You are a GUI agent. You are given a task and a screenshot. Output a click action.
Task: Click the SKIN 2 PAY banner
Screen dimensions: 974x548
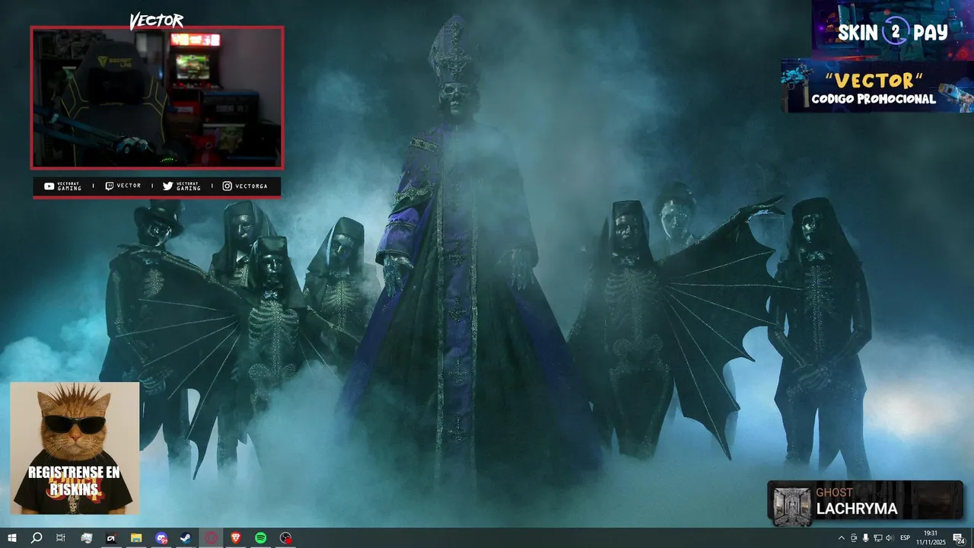pos(893,30)
